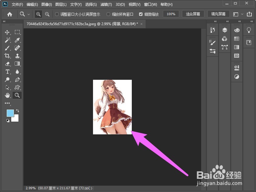This screenshot has width=256, height=192.
Task: Select the Move tool
Action: click(7, 32)
